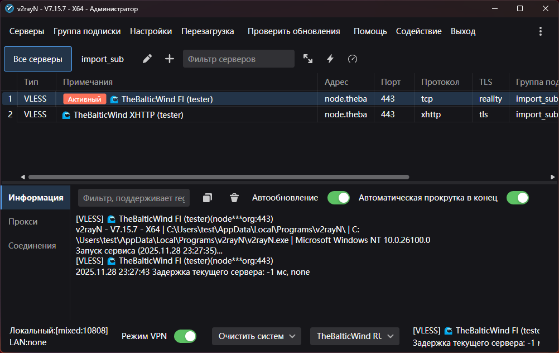Expand the Очистить систем dropdown
Viewport: 559px width, 353px height.
[257, 336]
